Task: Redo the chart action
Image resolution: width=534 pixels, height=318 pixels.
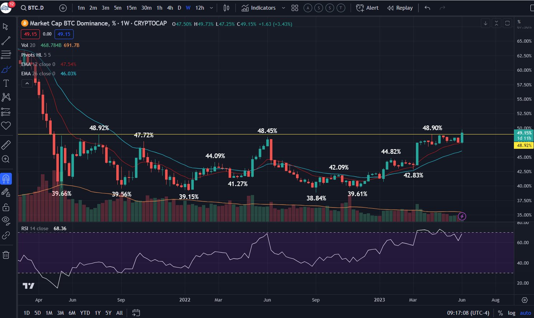Action: coord(442,8)
